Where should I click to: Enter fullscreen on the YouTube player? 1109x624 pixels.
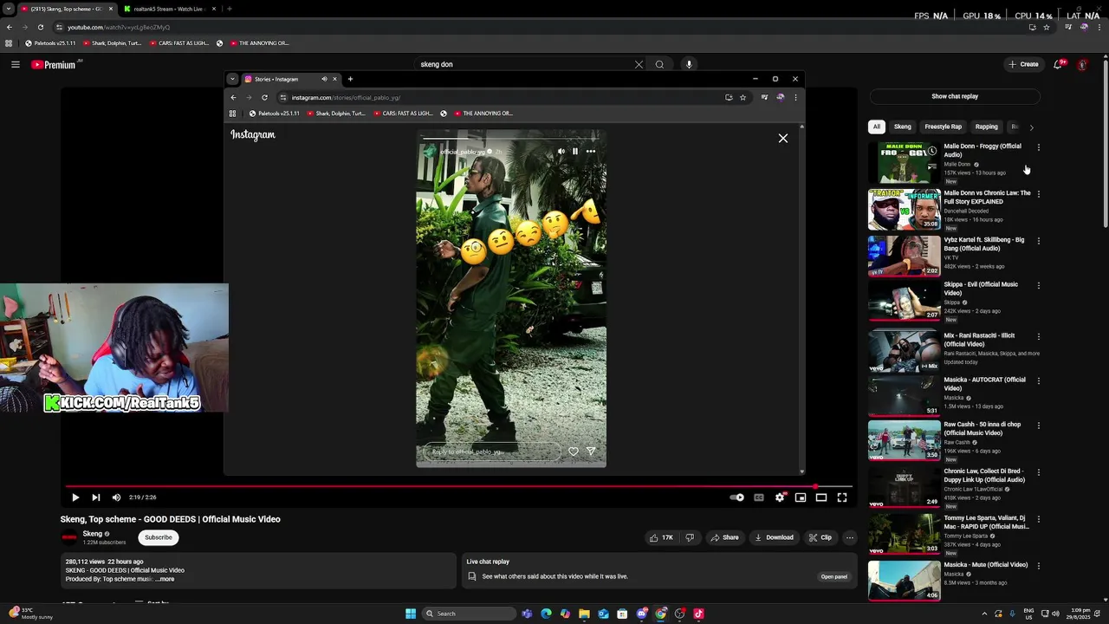(x=842, y=497)
